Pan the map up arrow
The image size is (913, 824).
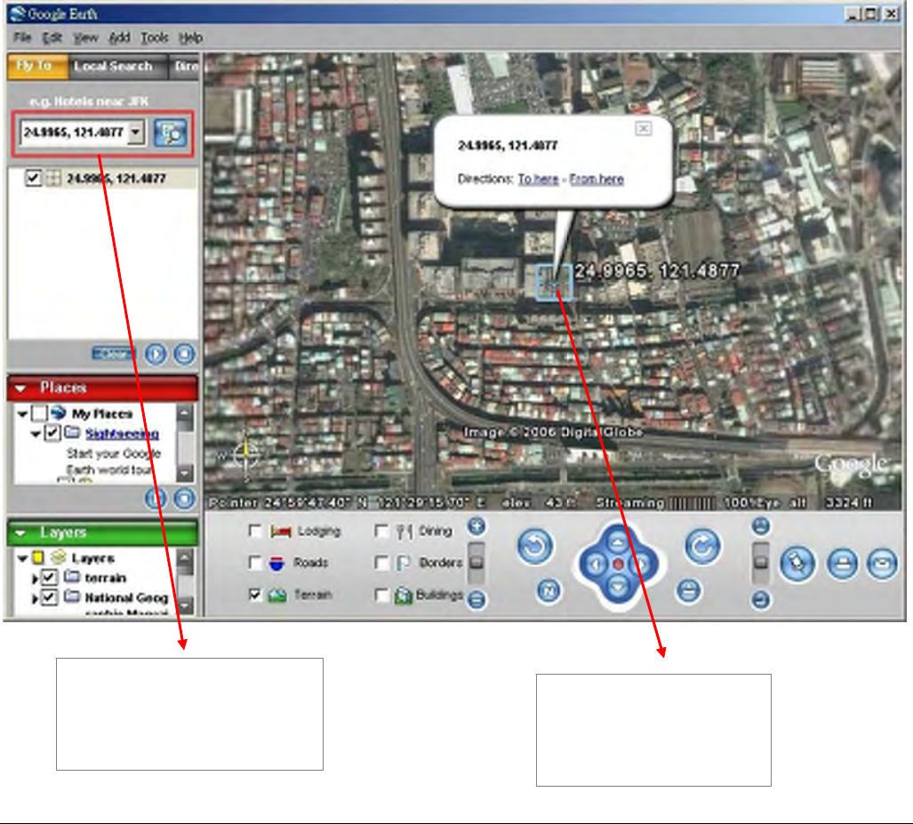(x=618, y=542)
